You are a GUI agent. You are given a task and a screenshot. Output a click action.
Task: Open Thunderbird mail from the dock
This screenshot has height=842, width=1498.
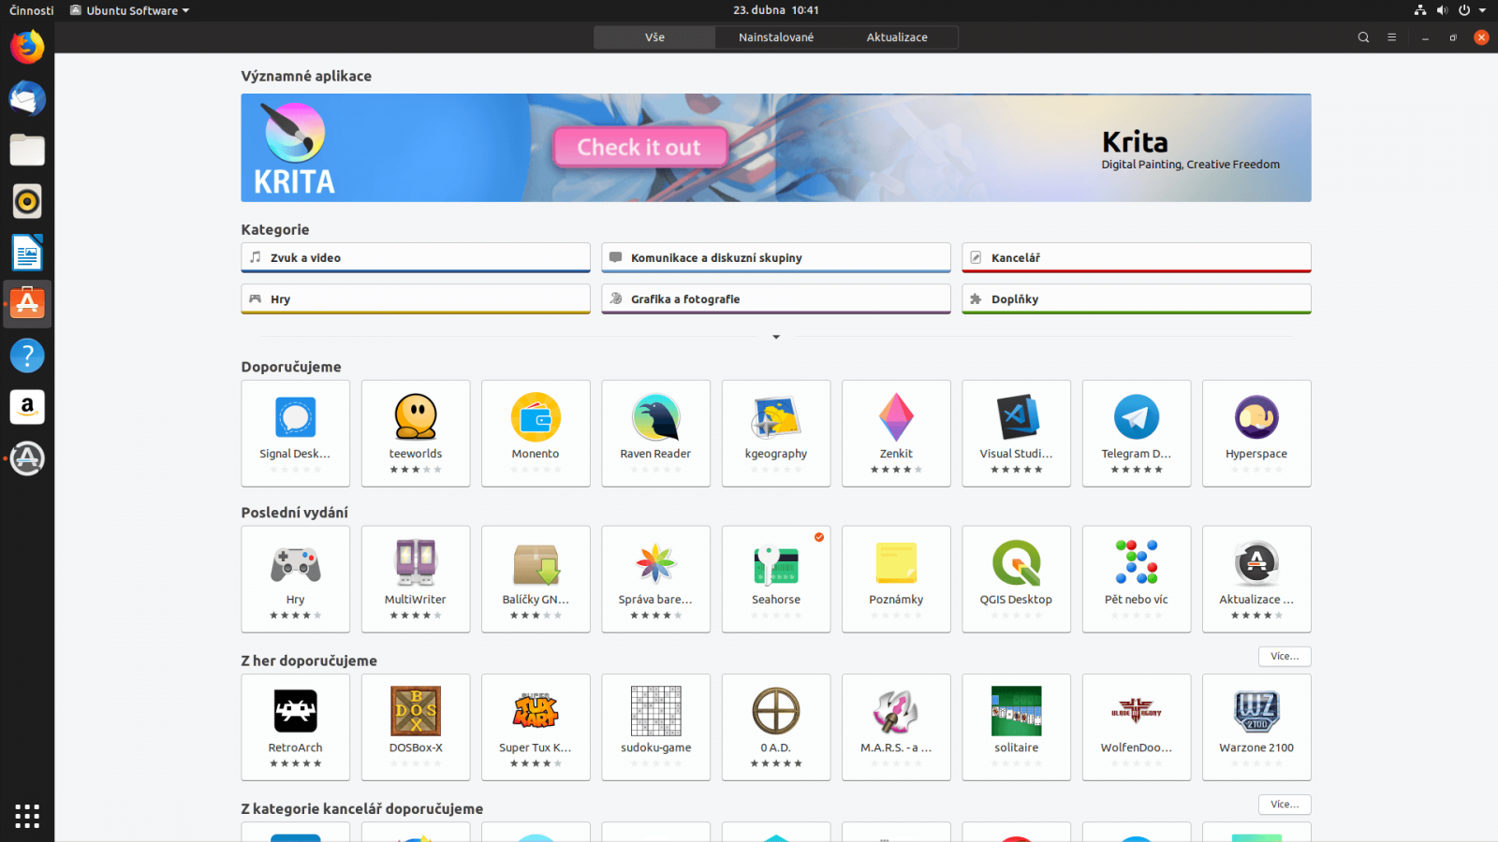(x=27, y=98)
